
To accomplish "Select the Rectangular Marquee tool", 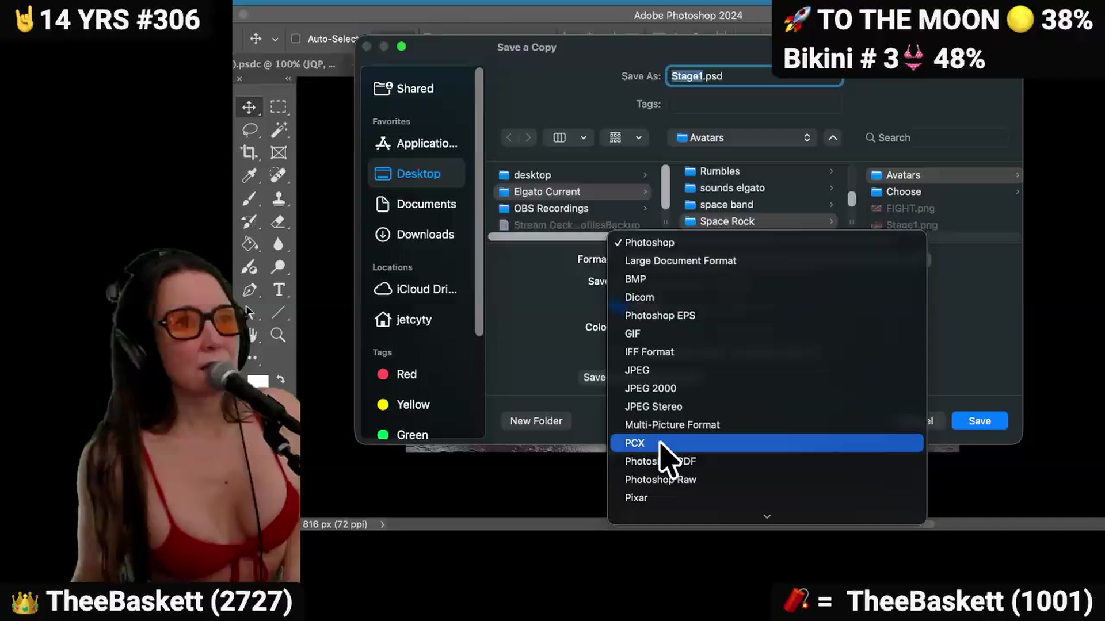I will pyautogui.click(x=279, y=107).
